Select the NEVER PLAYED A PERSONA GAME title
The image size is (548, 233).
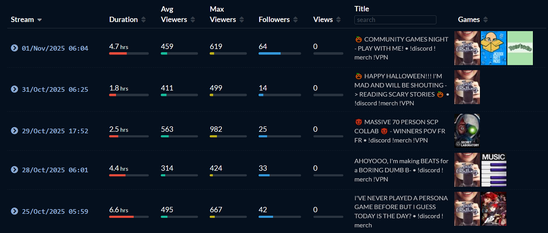pos(401,211)
